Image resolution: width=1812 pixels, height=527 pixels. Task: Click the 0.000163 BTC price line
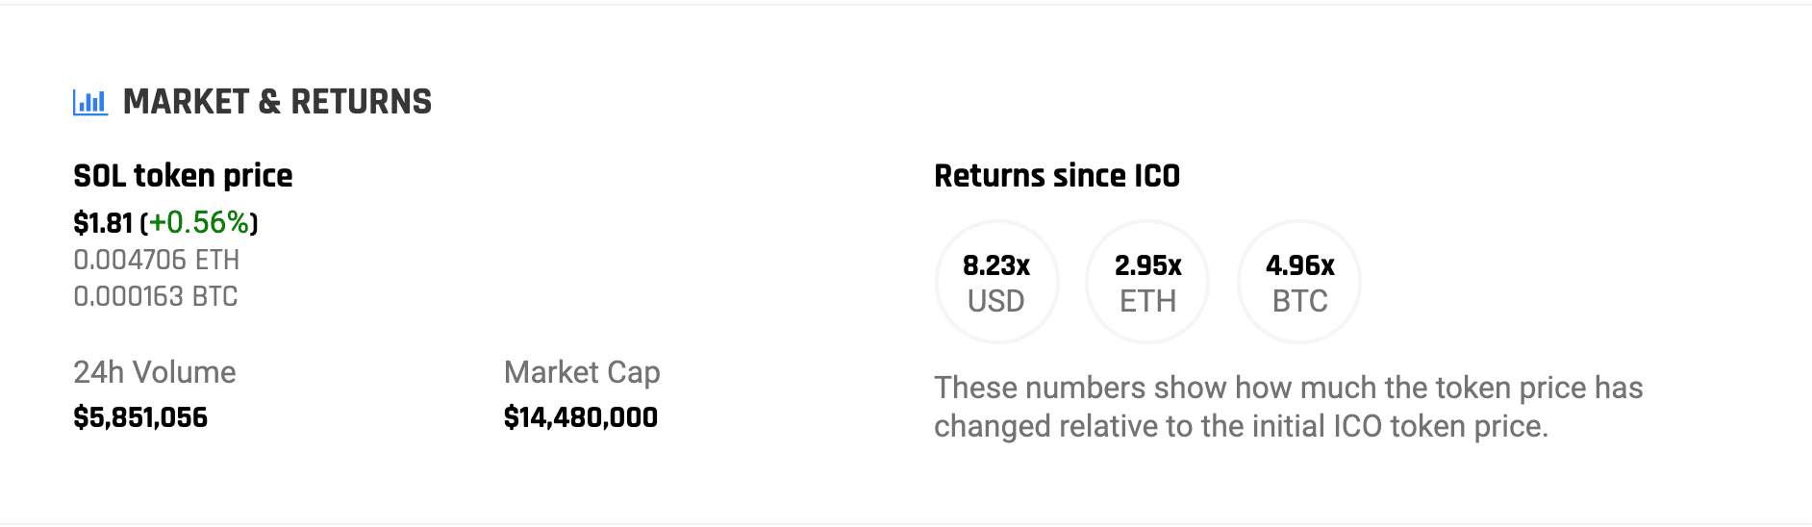pyautogui.click(x=155, y=296)
